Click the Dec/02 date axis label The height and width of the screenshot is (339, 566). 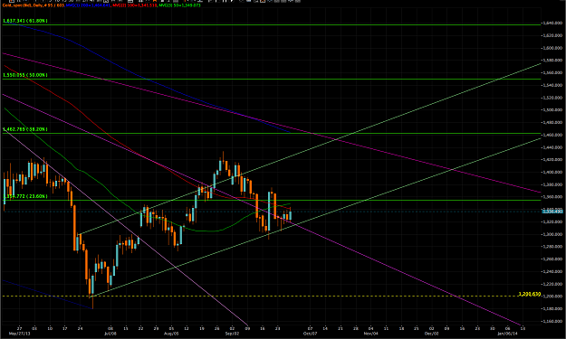tap(431, 334)
